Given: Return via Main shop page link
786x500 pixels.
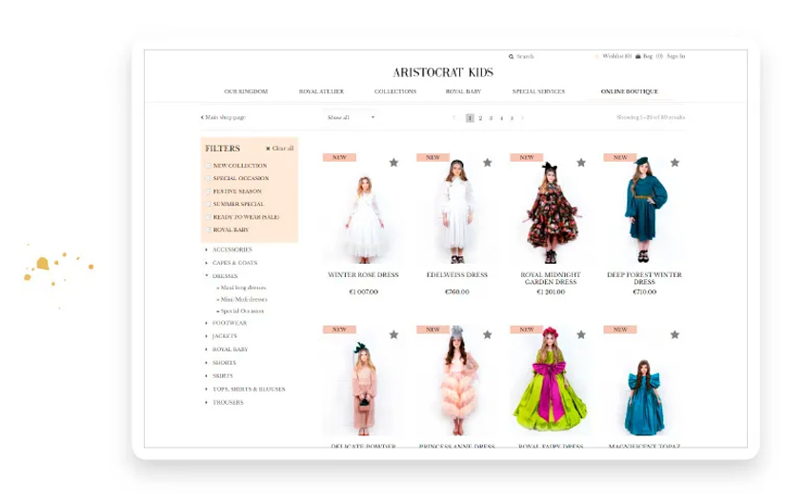Looking at the screenshot, I should point(223,117).
